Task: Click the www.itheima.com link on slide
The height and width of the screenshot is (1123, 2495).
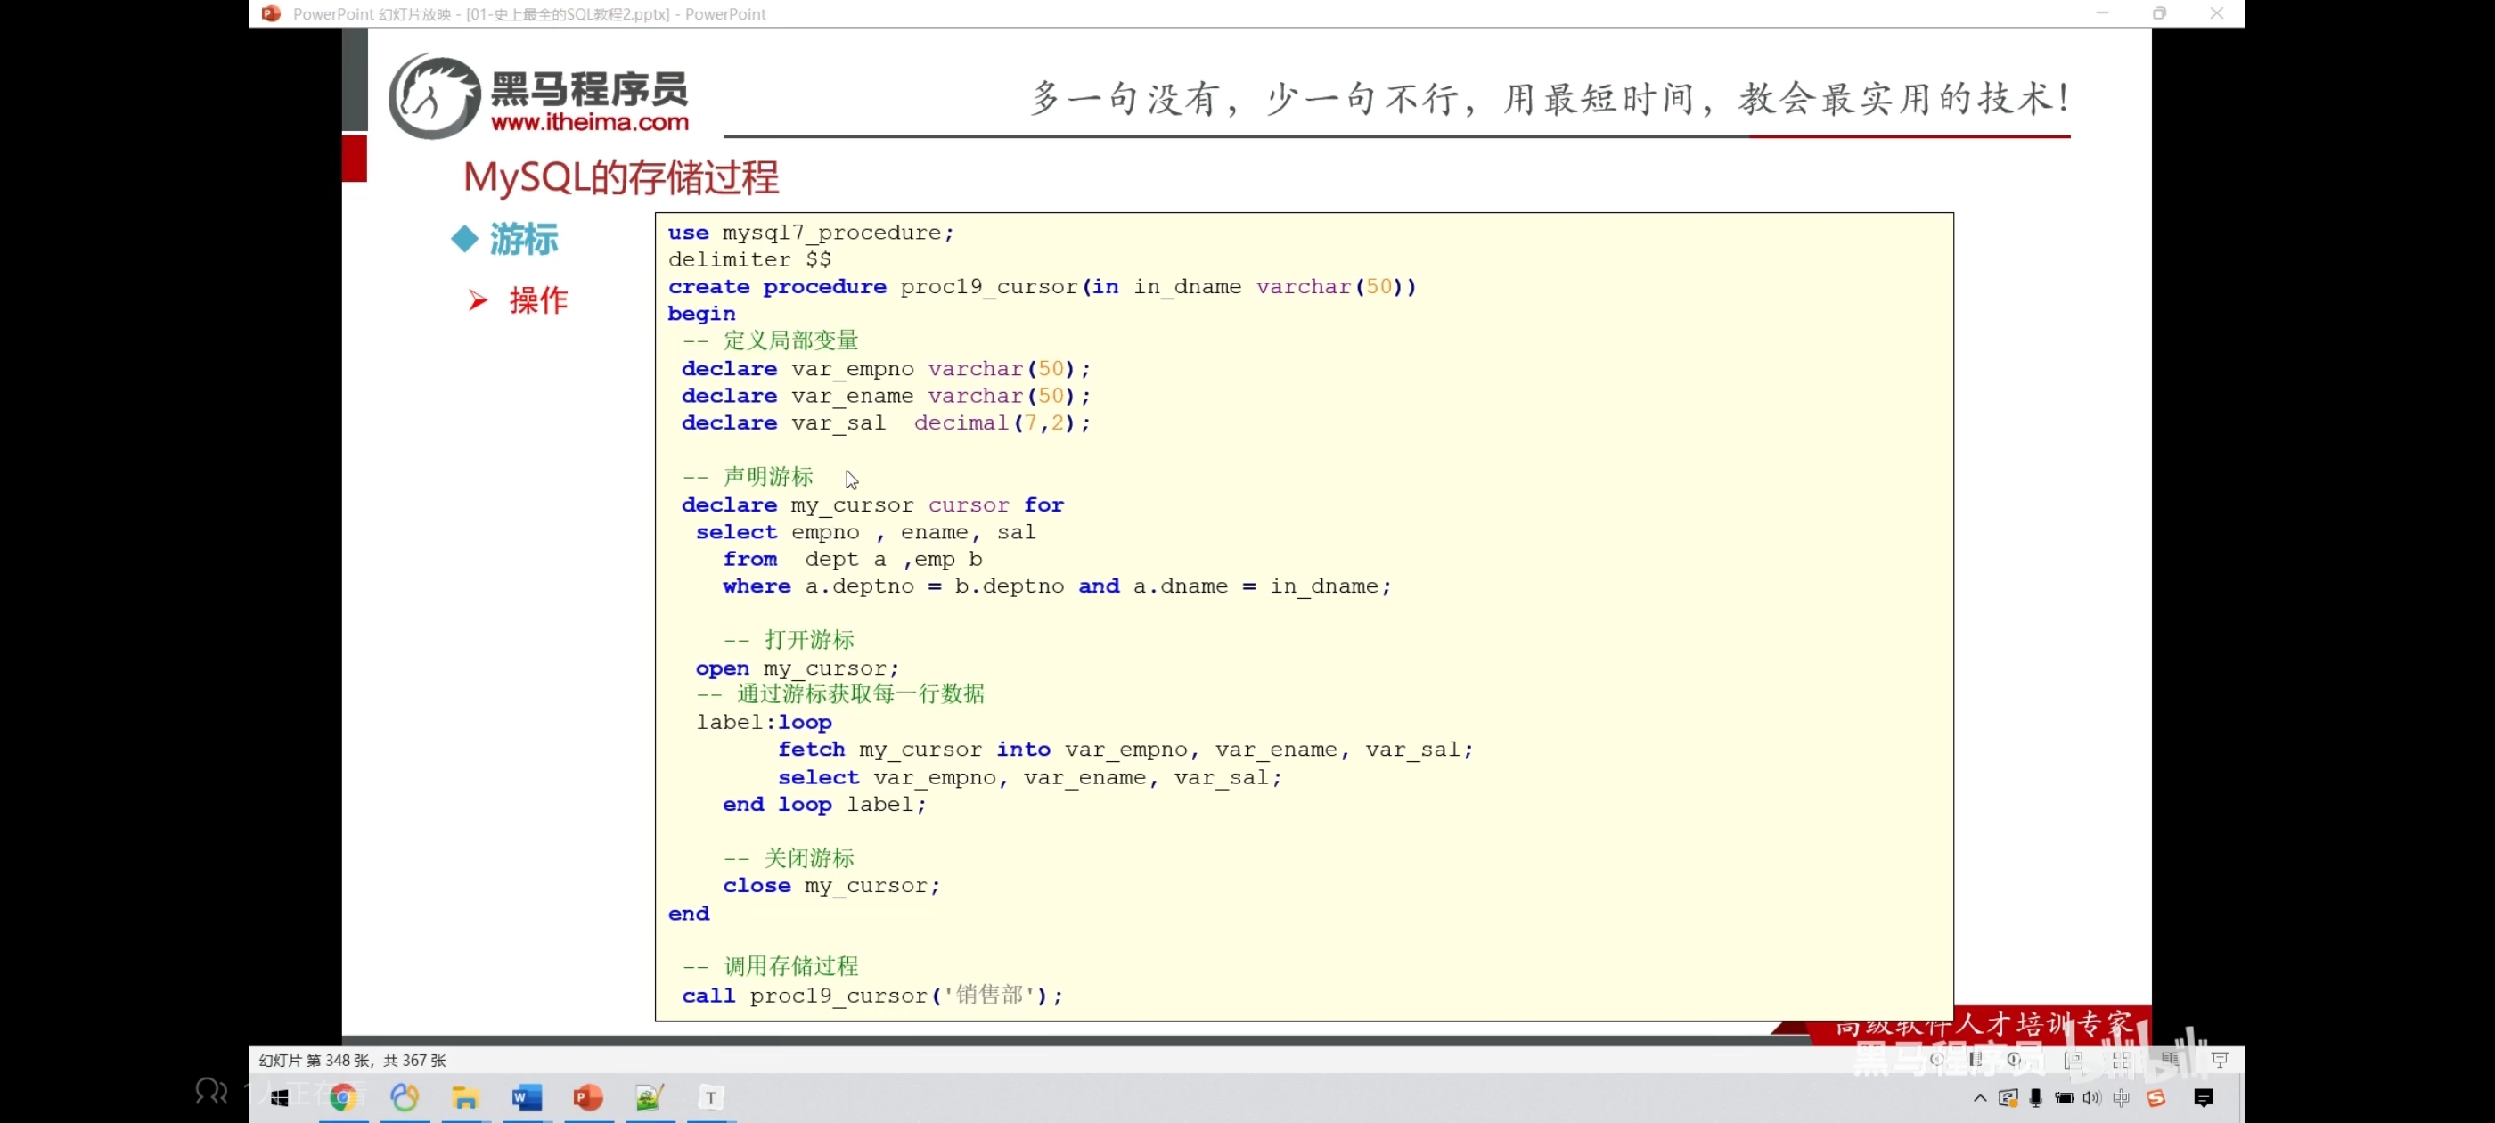Action: click(589, 122)
